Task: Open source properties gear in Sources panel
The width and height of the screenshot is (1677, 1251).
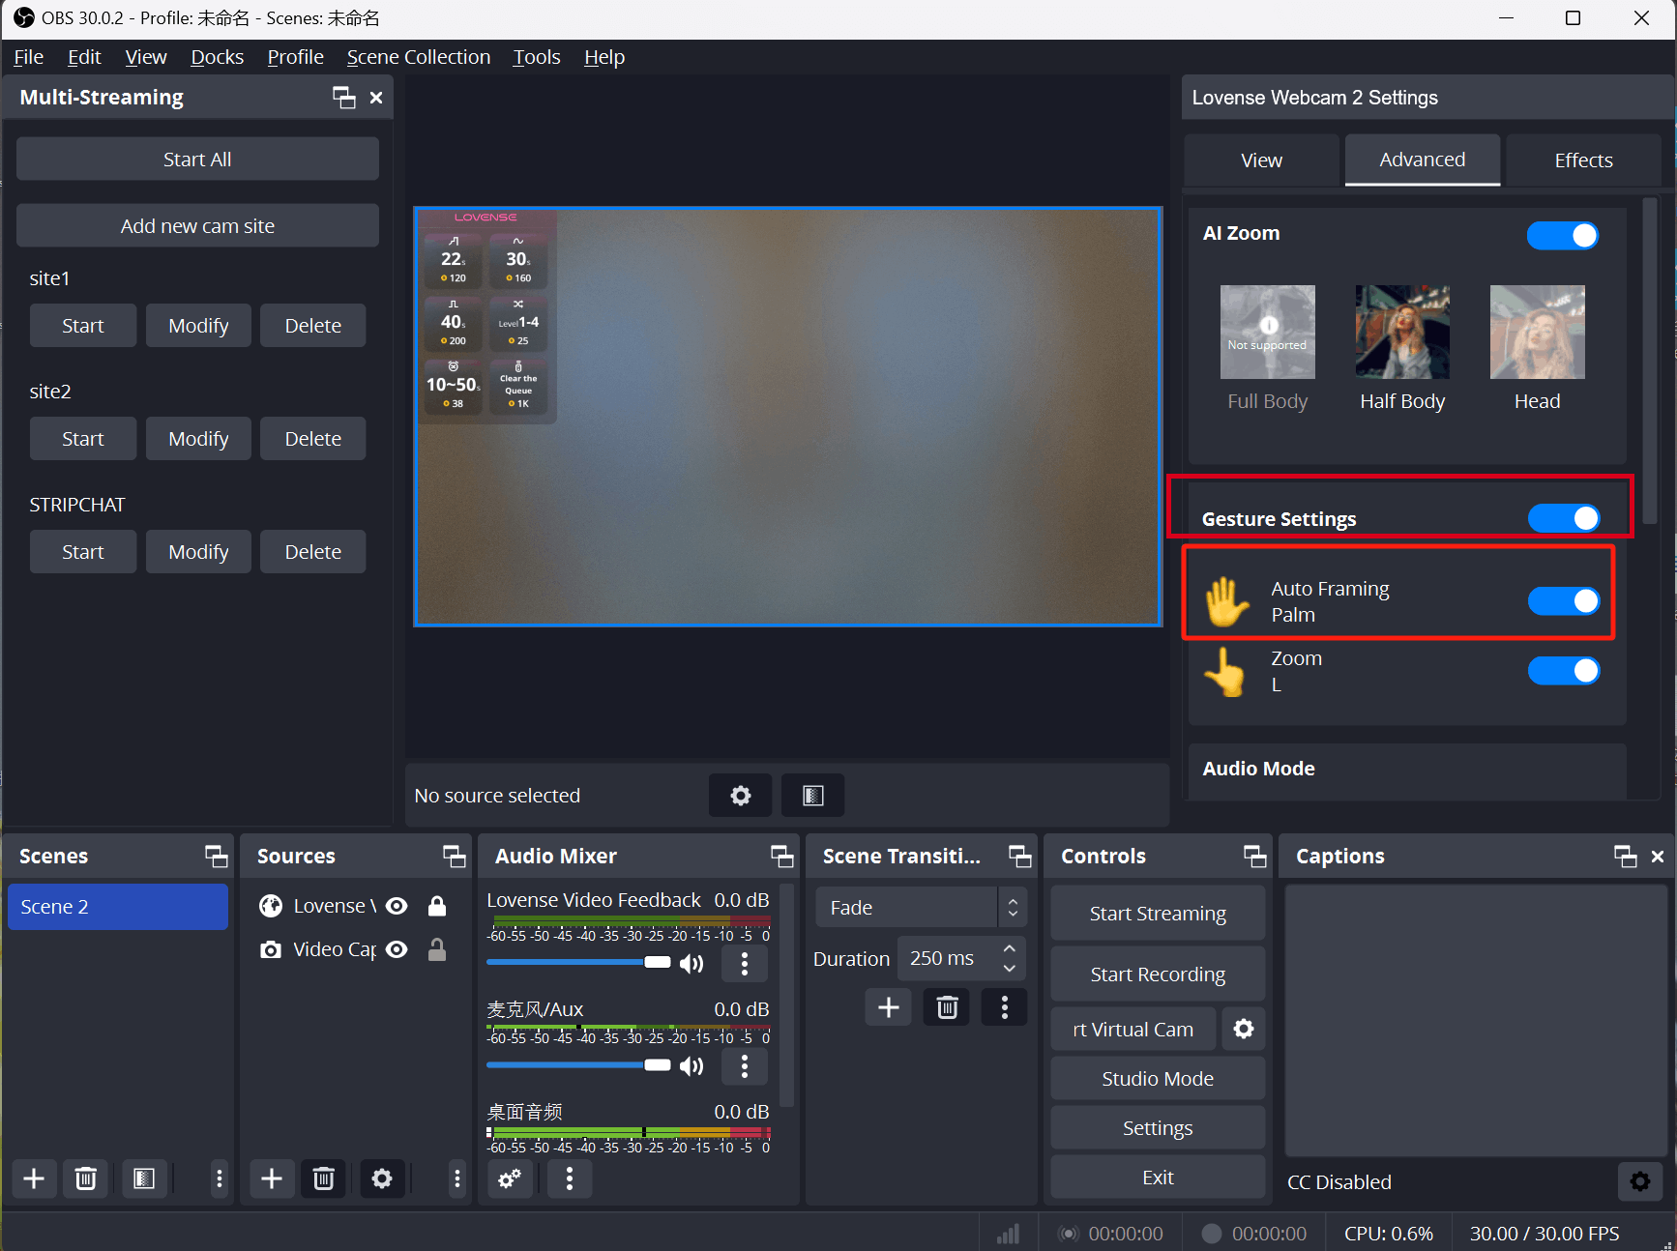Action: pyautogui.click(x=382, y=1178)
